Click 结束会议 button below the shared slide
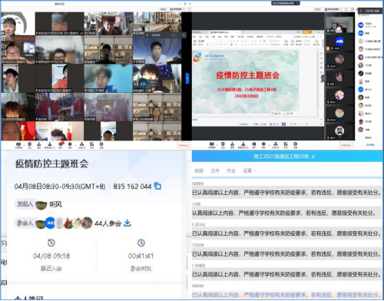The width and height of the screenshot is (384, 301). tap(346, 145)
